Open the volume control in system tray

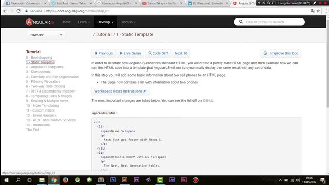click(x=298, y=180)
